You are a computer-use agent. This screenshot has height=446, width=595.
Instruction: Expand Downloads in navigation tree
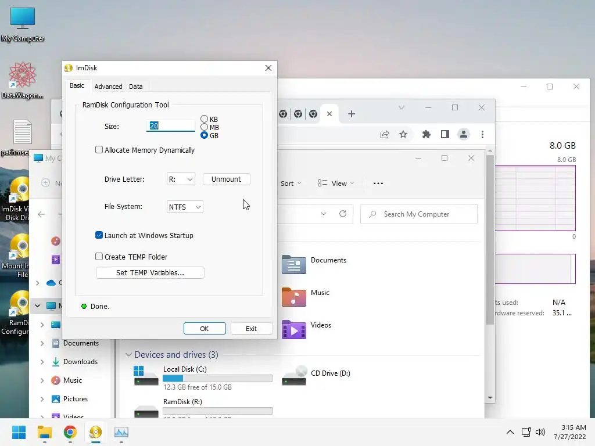coord(42,362)
